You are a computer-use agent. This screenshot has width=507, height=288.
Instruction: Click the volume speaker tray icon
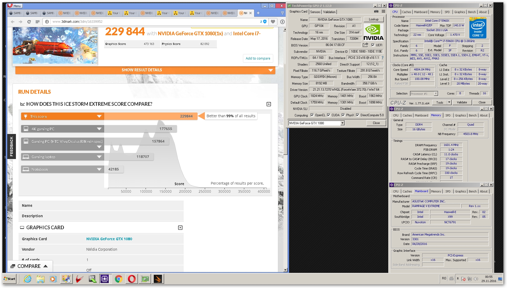tap(476, 279)
